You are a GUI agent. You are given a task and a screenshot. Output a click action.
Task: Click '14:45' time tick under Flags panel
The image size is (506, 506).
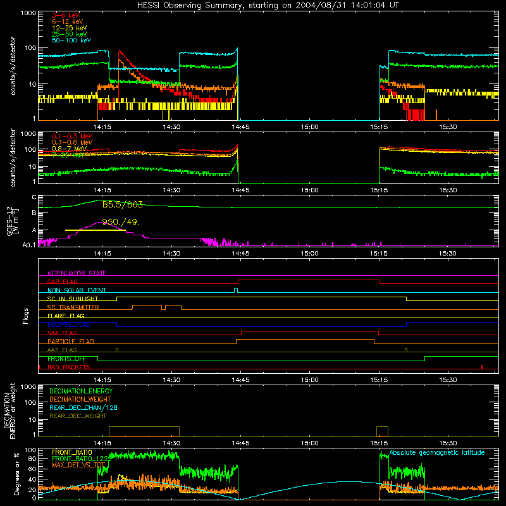[x=240, y=380]
